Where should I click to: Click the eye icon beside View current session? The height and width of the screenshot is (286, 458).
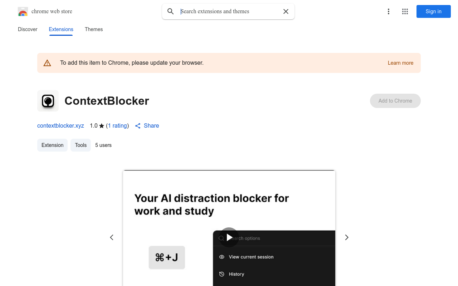(222, 257)
